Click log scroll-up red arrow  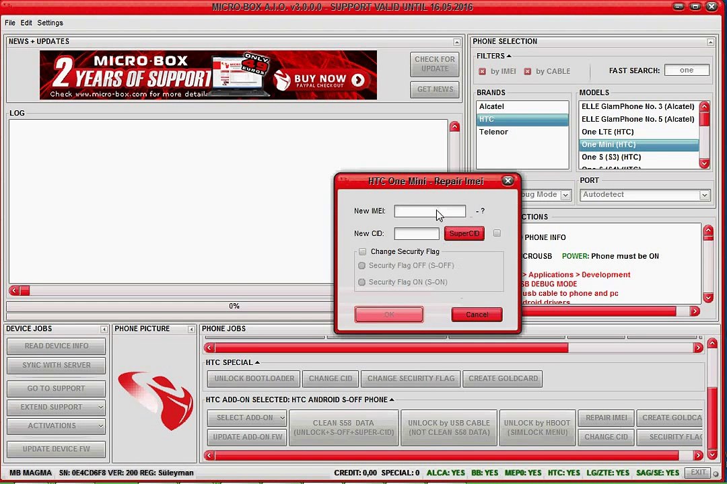pos(454,126)
